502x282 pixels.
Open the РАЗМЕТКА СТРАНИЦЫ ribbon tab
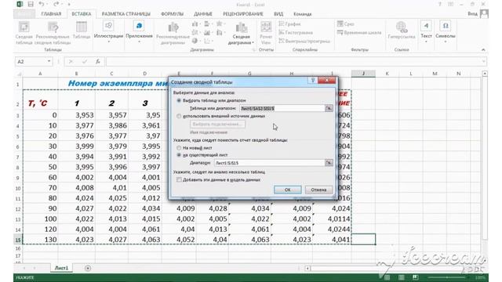pyautogui.click(x=126, y=14)
